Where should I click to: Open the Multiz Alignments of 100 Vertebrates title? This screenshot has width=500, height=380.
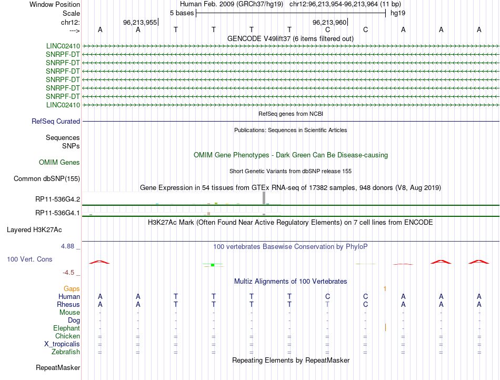[291, 281]
